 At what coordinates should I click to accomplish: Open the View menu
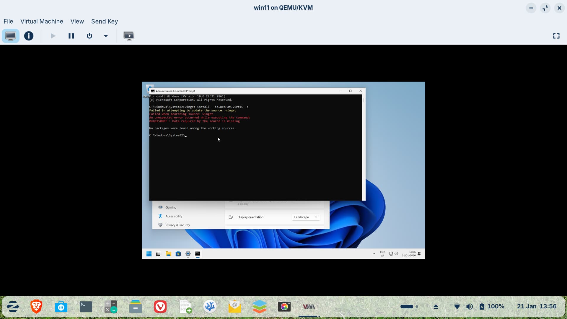click(x=77, y=21)
